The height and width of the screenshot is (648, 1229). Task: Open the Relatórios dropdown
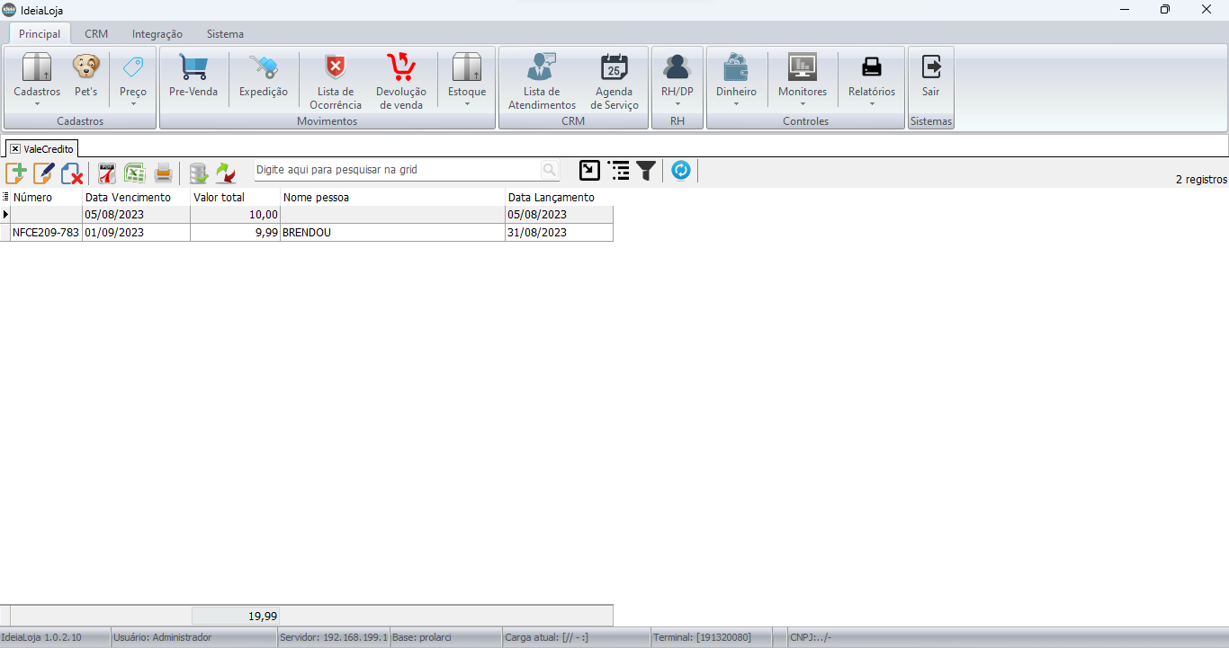(872, 81)
